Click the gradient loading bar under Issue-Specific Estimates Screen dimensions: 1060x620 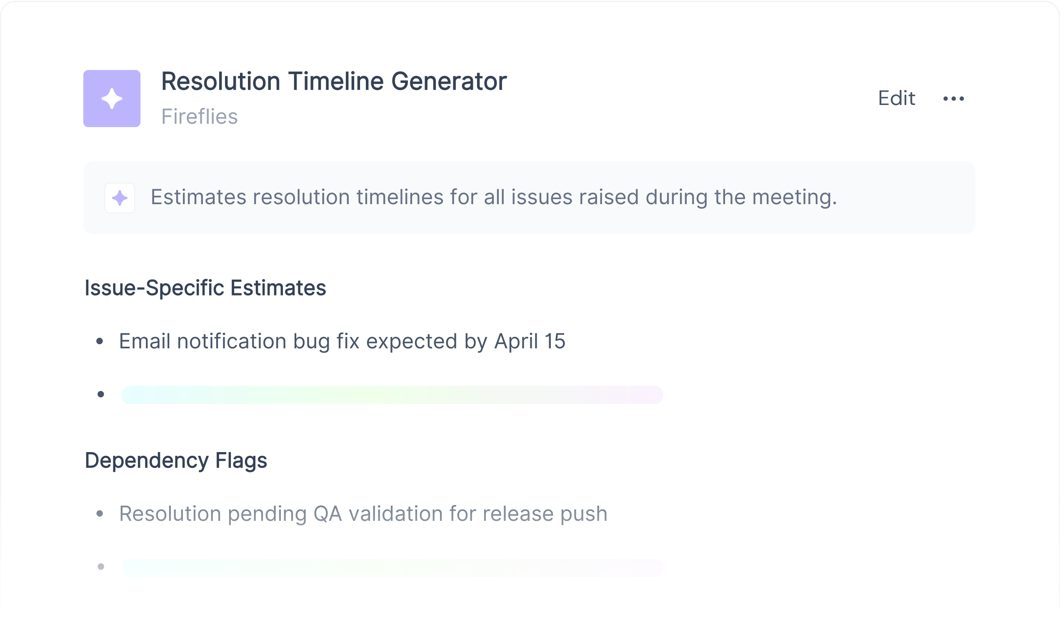392,395
